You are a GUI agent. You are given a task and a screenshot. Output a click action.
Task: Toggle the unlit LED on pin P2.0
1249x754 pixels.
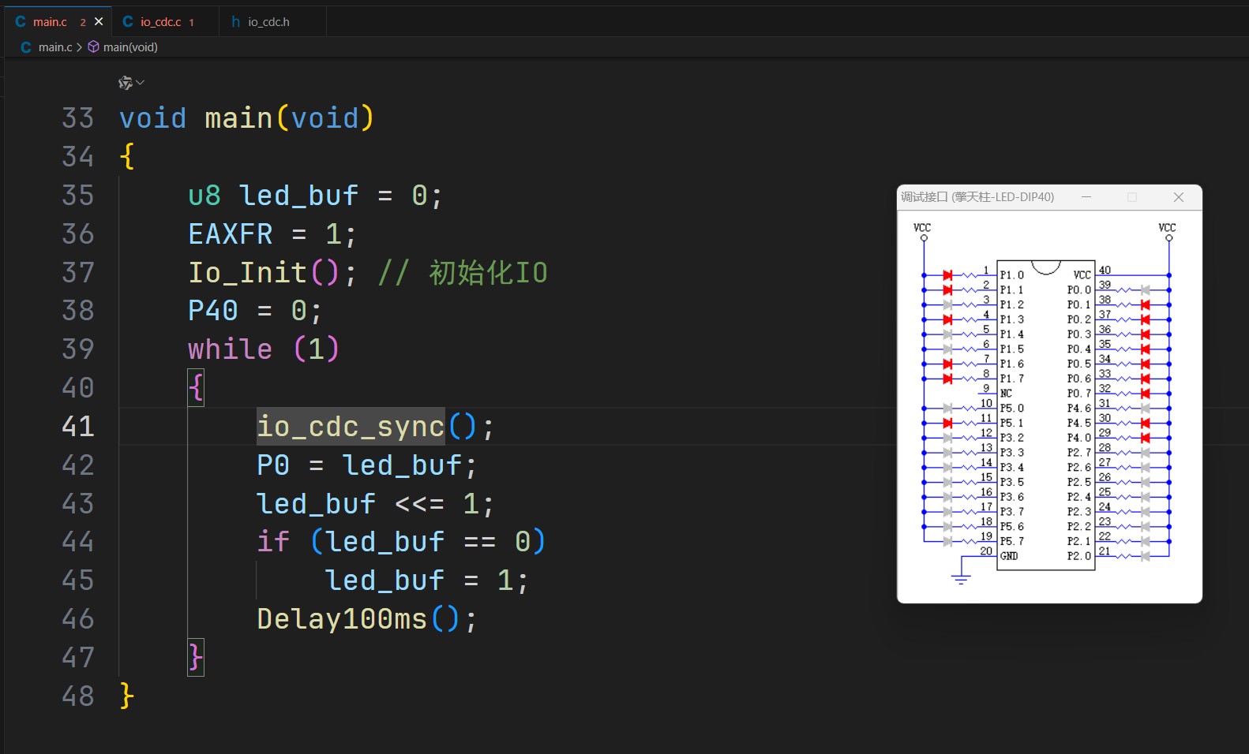coord(1145,556)
